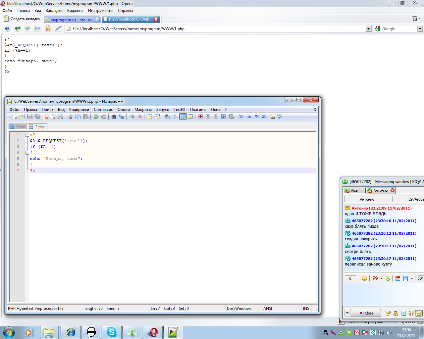Click the quote icon in messaging window

(375, 278)
